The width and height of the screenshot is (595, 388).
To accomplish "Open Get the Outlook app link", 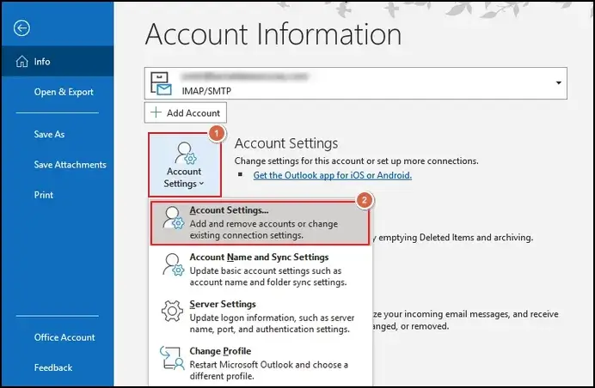I will tap(333, 175).
